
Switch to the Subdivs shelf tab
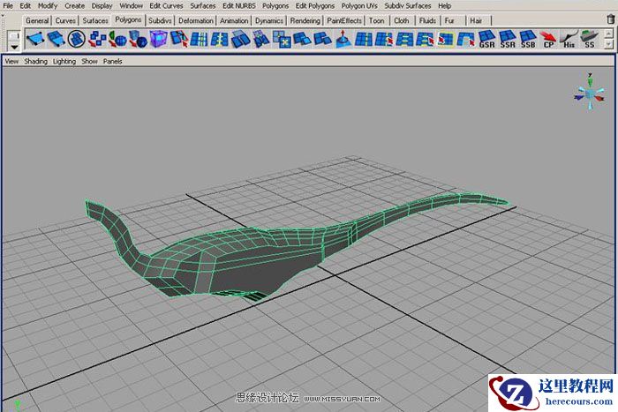tap(160, 20)
